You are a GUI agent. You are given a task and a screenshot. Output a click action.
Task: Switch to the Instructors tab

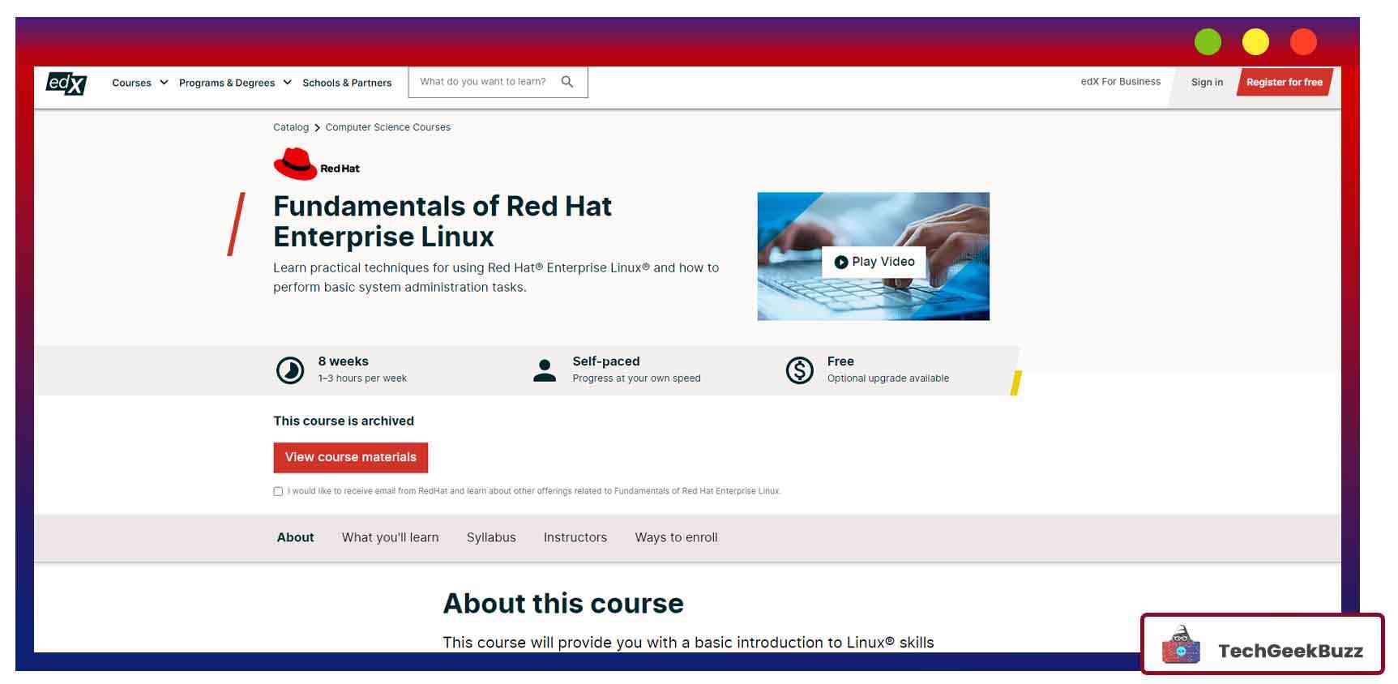pyautogui.click(x=575, y=537)
